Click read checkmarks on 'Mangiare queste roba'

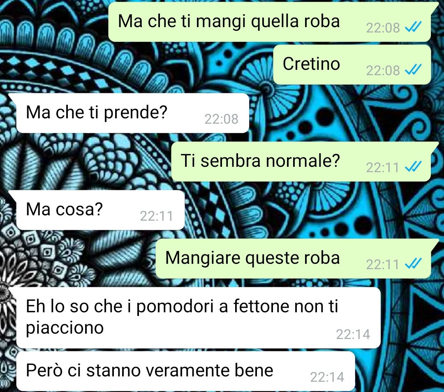[x=413, y=264]
